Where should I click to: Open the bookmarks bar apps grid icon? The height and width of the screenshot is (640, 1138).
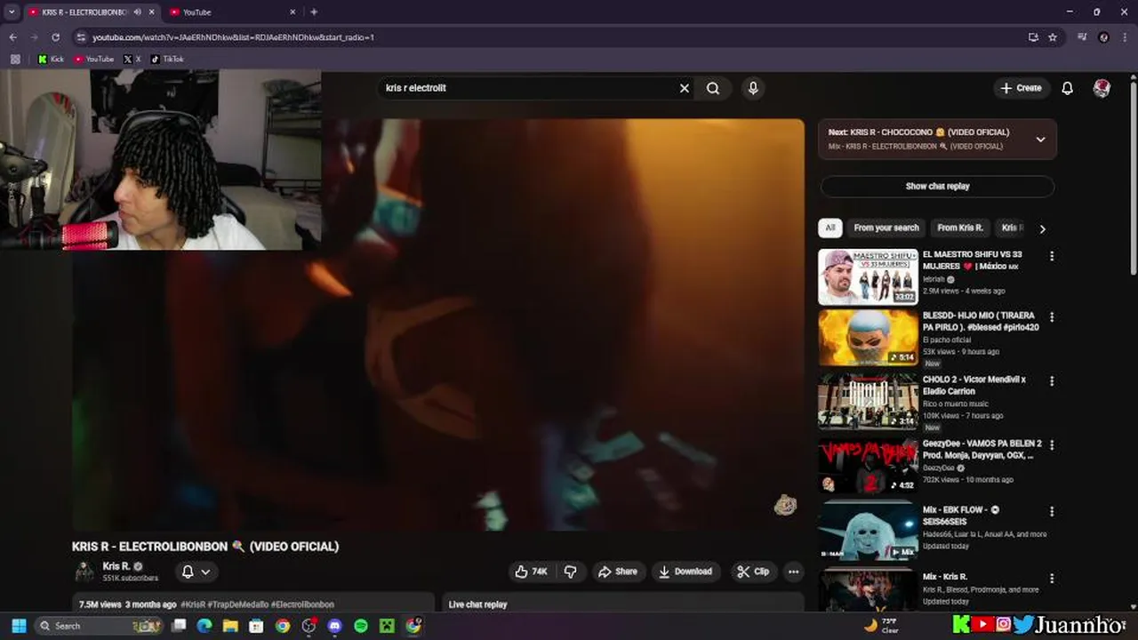coord(14,60)
